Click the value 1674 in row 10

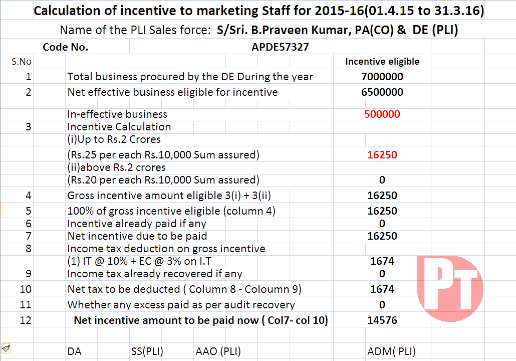click(382, 289)
